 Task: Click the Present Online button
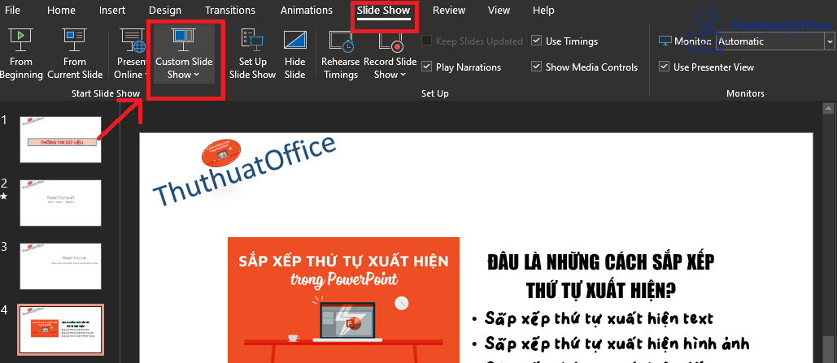pos(132,54)
